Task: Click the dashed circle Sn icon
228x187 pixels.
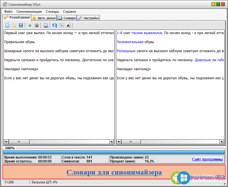Action: [x=62, y=25]
